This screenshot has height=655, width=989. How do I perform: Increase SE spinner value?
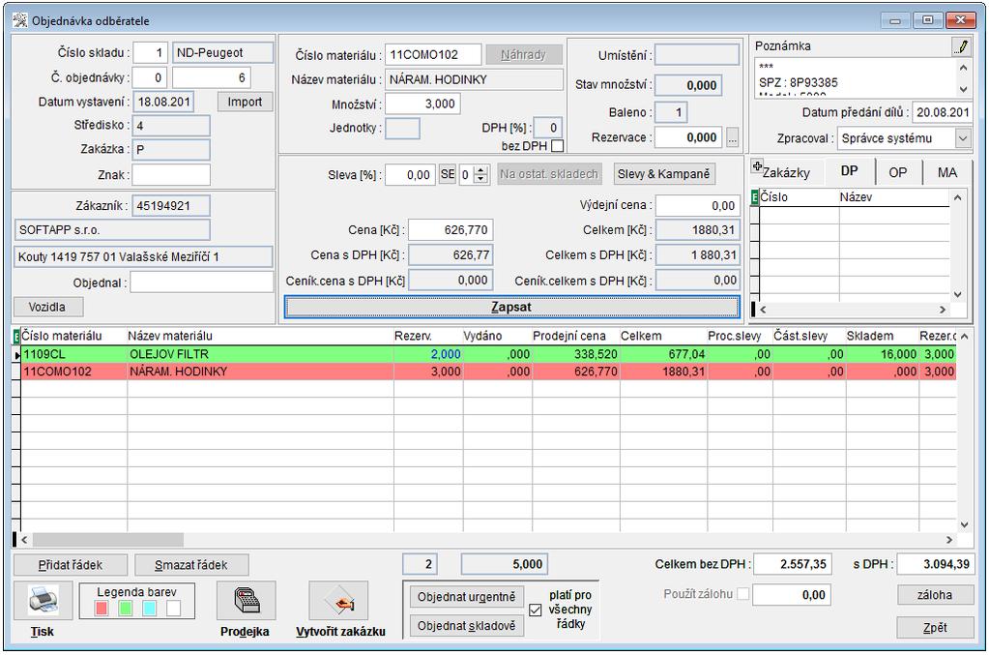coord(480,170)
